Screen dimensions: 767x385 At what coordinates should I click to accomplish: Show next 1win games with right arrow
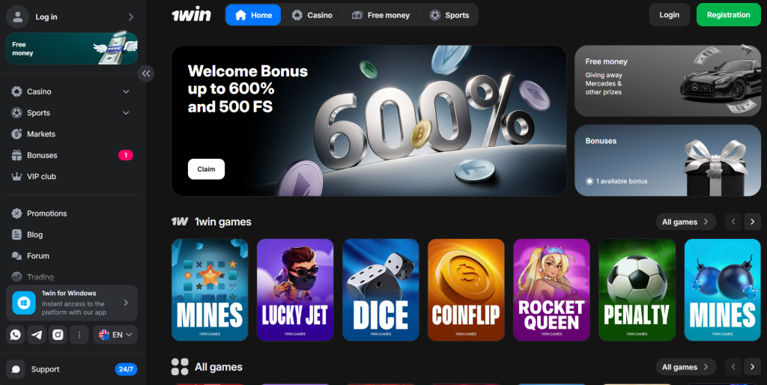pos(752,222)
